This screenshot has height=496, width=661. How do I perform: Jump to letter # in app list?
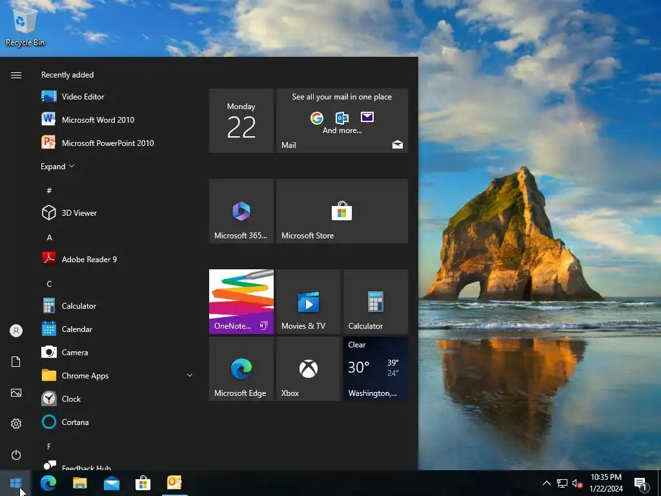49,191
